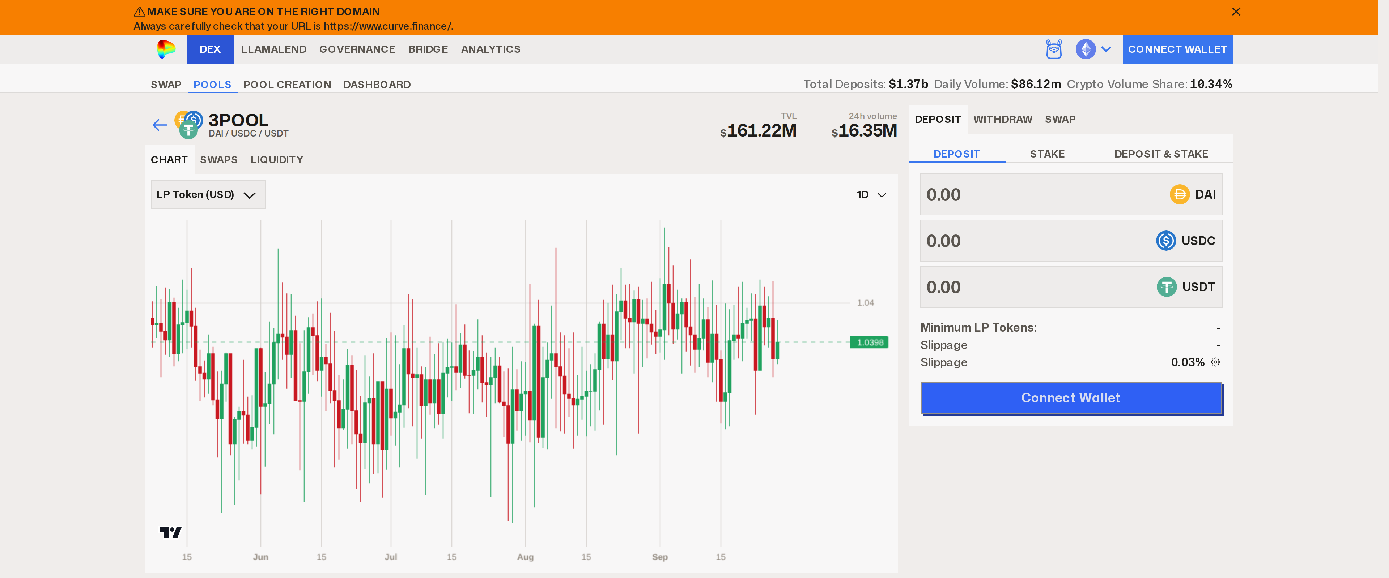Click the Jun label on time axis
1389x578 pixels.
pos(260,557)
